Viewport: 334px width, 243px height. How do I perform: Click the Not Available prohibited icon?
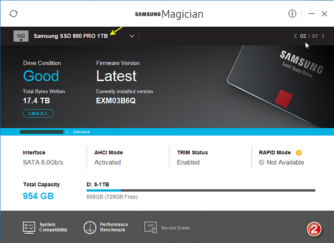(x=261, y=162)
